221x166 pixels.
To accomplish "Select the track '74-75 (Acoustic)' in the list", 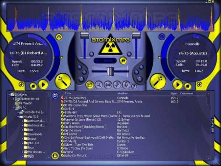I will pyautogui.click(x=75, y=98).
